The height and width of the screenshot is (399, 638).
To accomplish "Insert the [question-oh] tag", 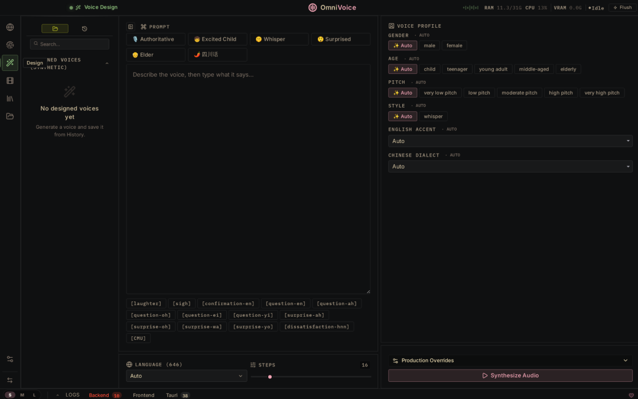I will pyautogui.click(x=151, y=315).
